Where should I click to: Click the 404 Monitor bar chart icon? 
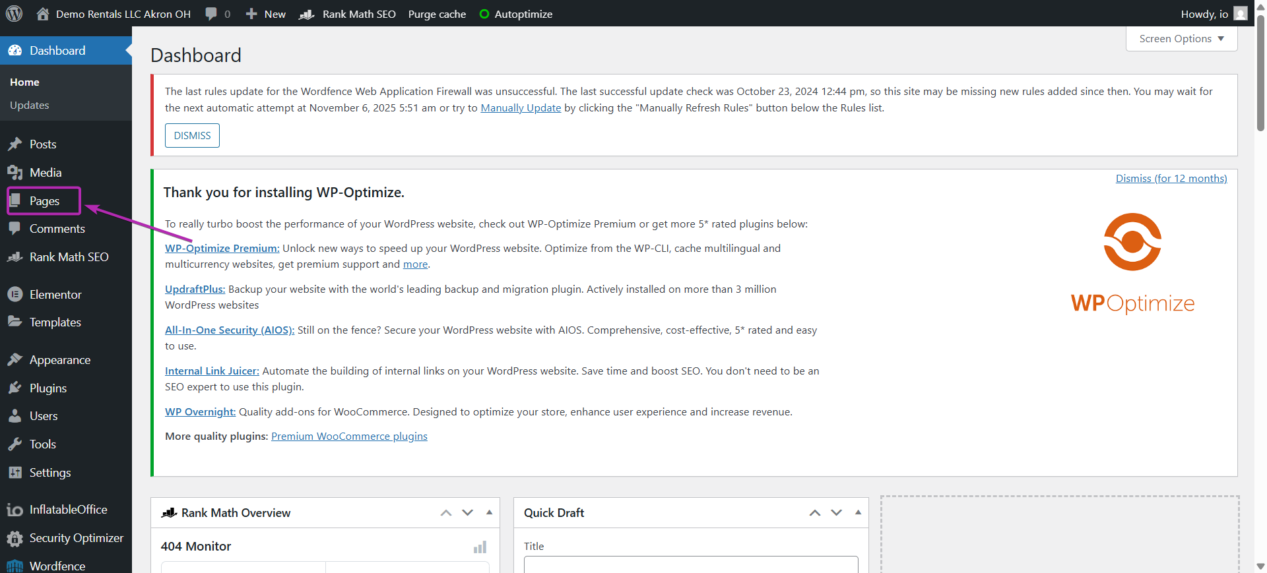480,547
